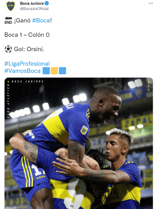Open the attached goal celebration photo
Screen dimensions: 156x209
pyautogui.click(x=79, y=143)
